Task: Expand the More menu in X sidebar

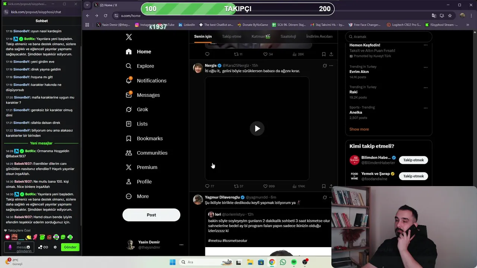Action: (138, 196)
